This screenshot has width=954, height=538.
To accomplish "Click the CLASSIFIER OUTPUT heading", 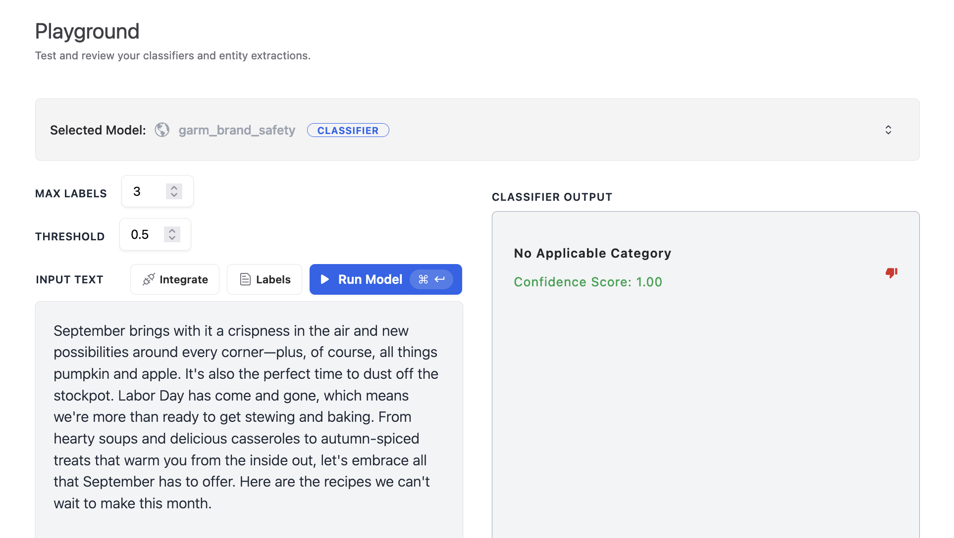I will [552, 197].
